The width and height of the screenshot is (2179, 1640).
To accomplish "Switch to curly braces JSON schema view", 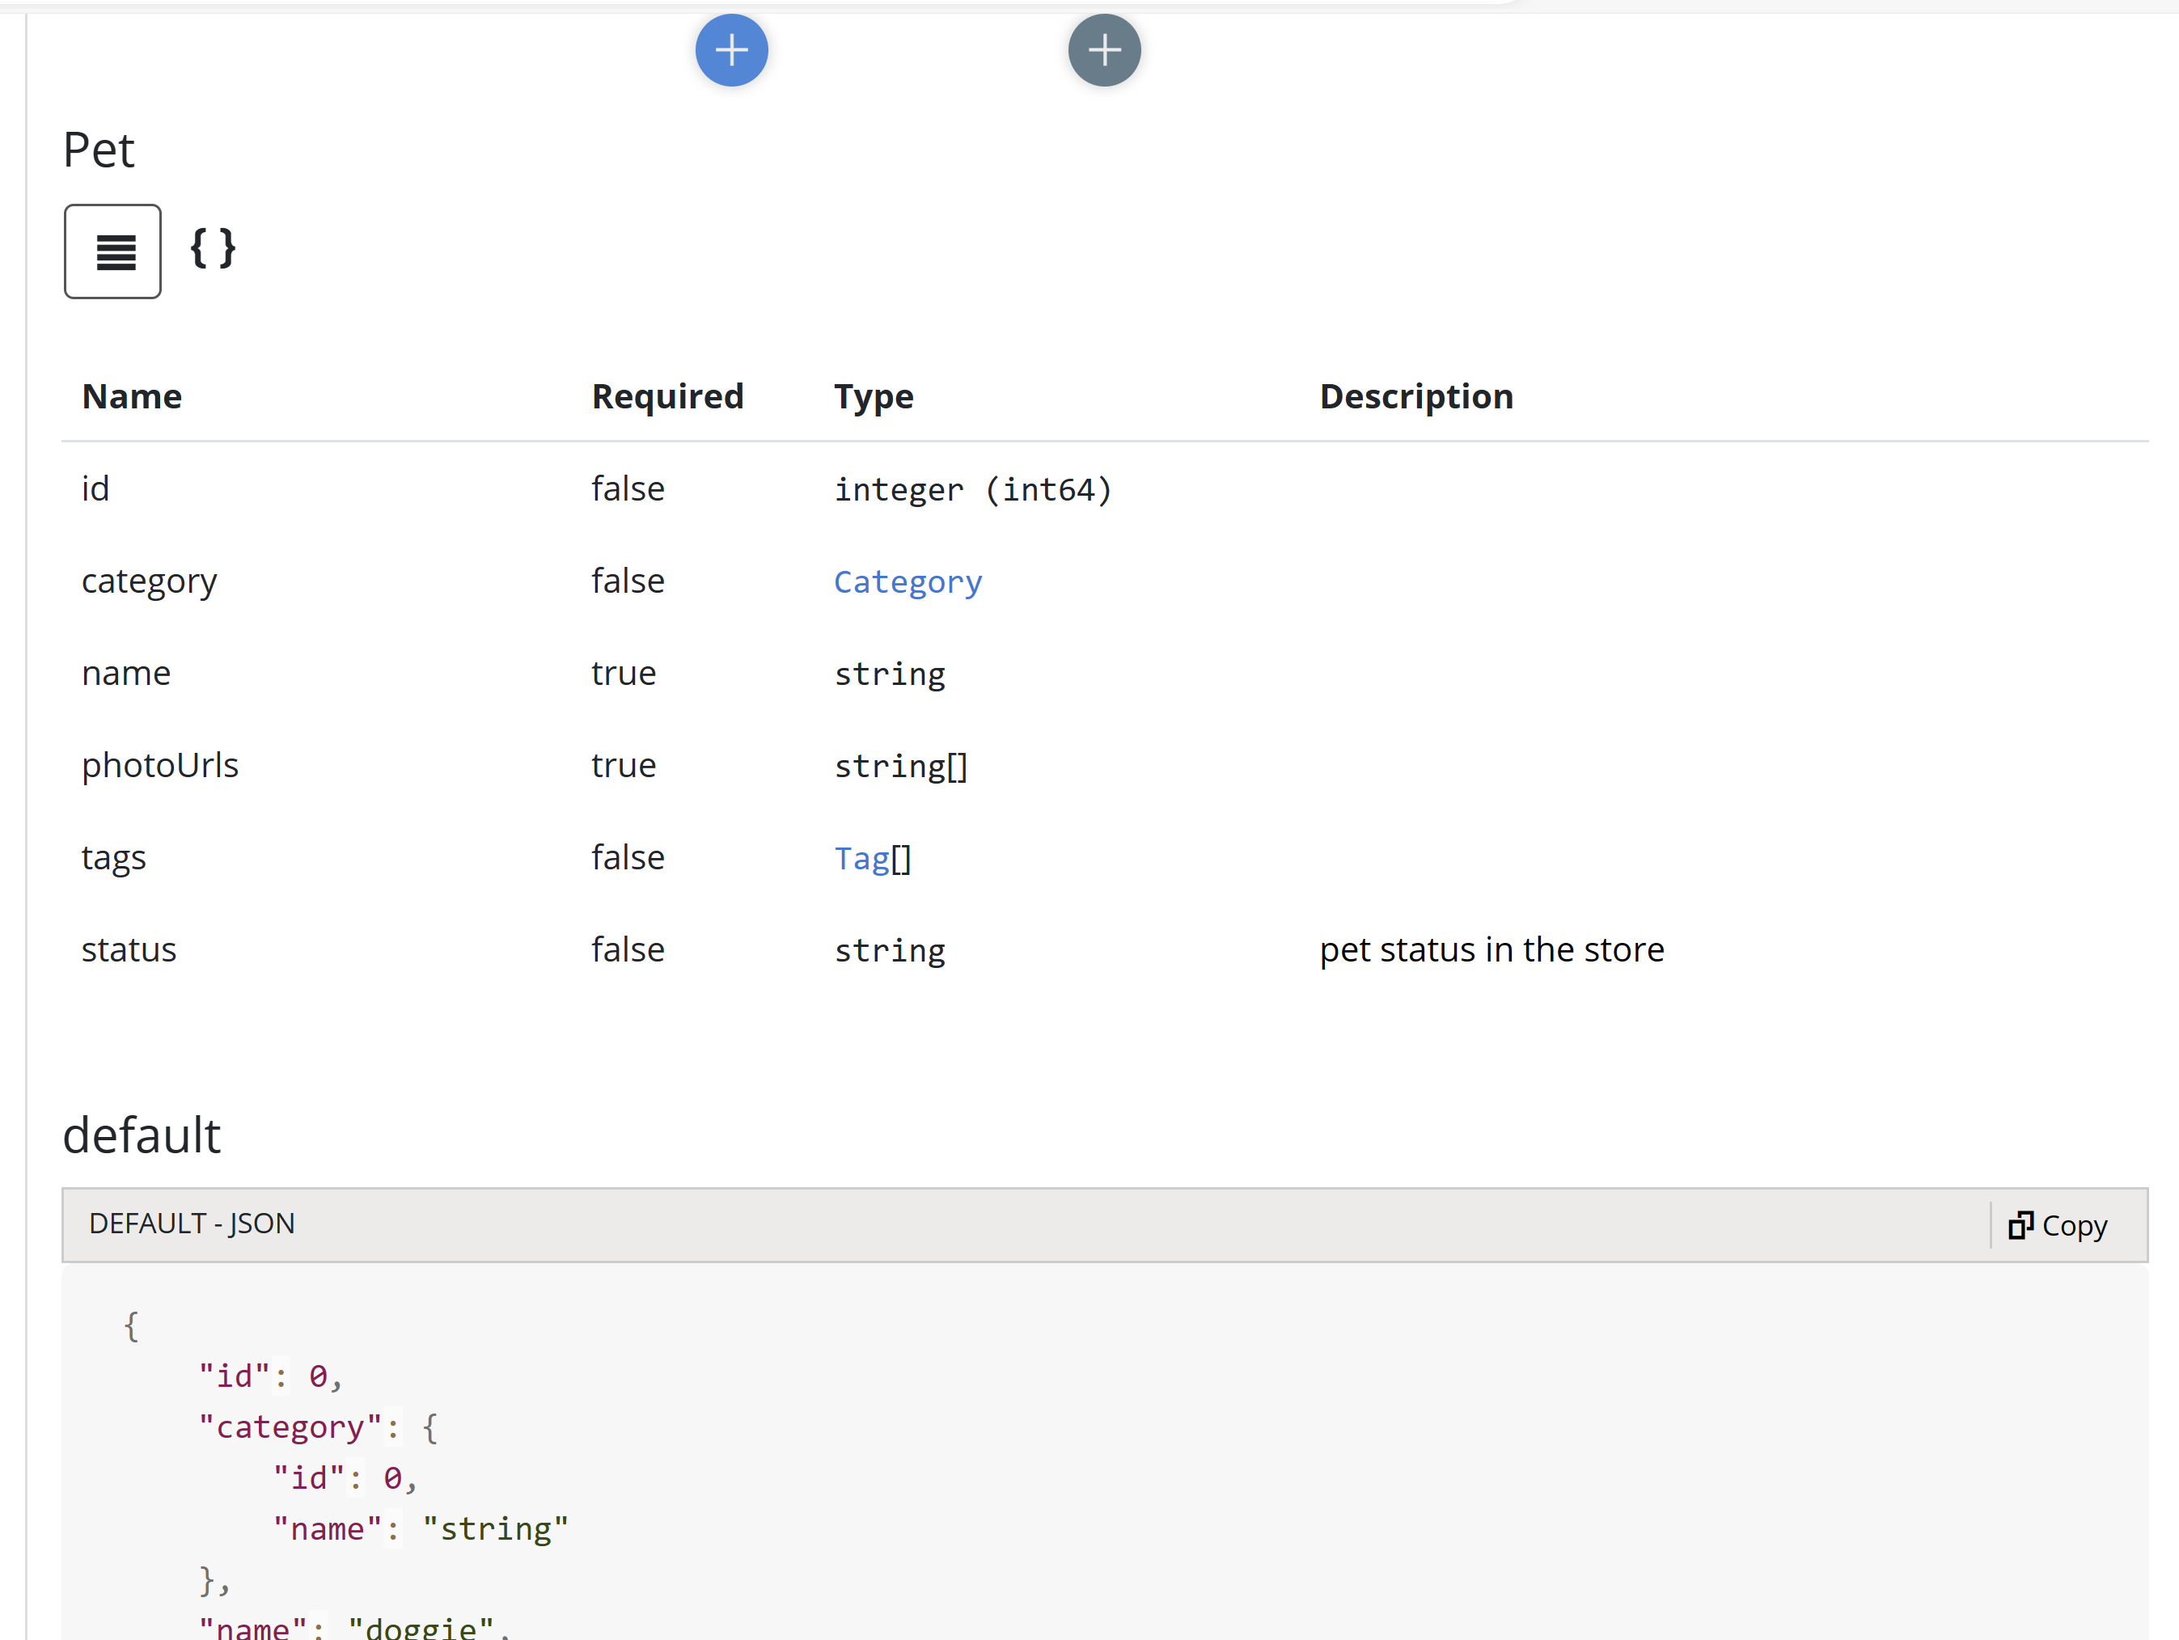I will pyautogui.click(x=213, y=248).
